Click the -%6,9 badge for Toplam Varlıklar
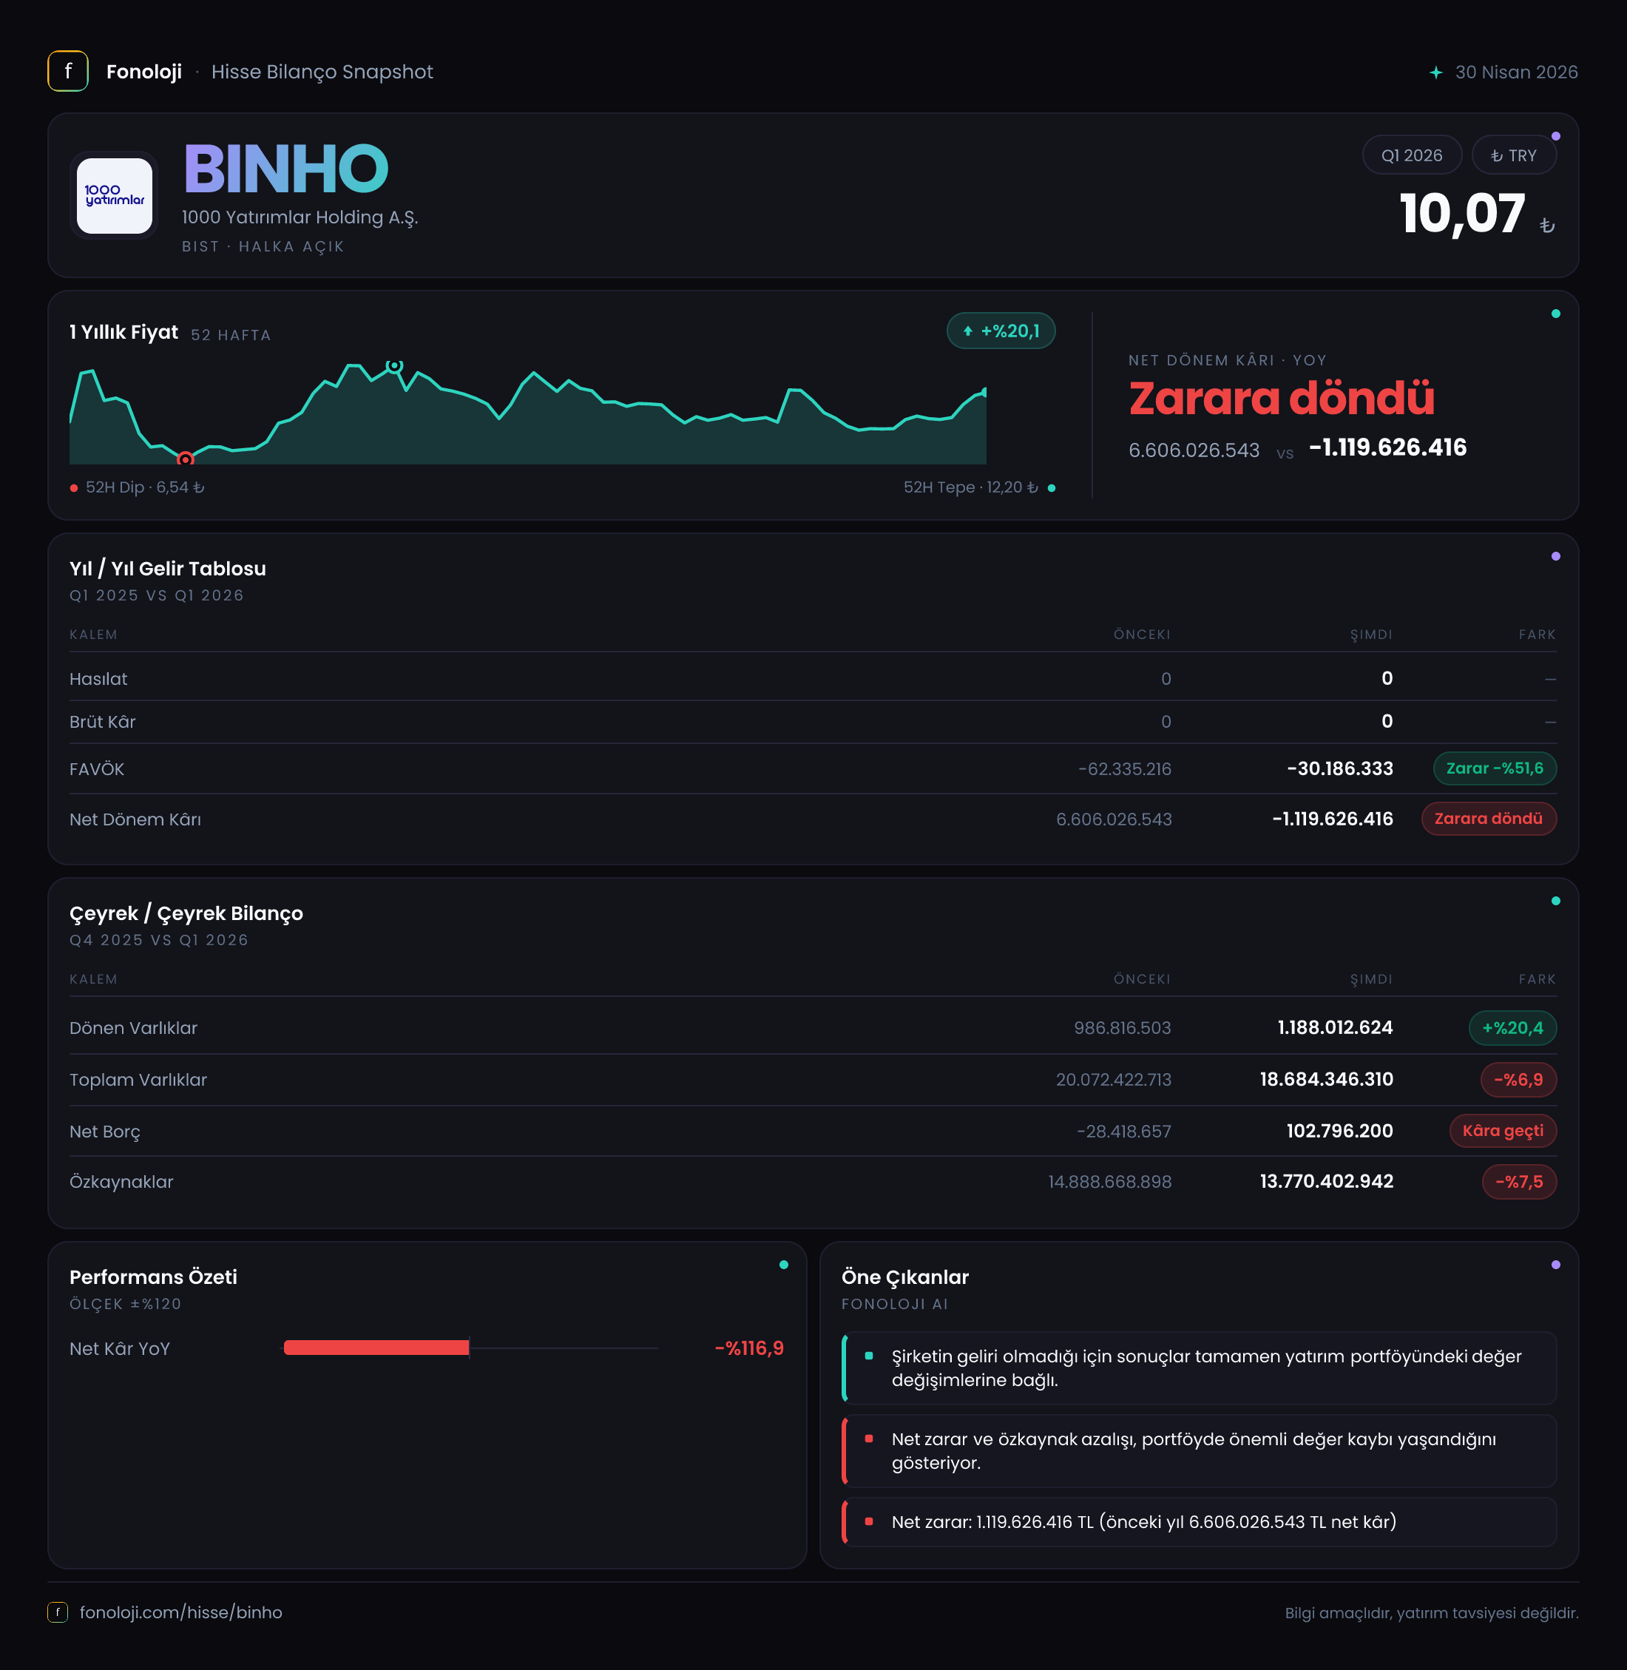The width and height of the screenshot is (1627, 1670). click(1518, 1079)
